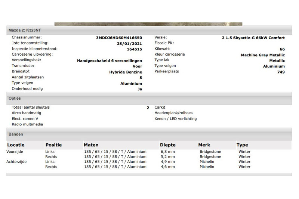The width and height of the screenshot is (299, 199).
Task: Click the vehicle photo strip at top
Action: [148, 24]
